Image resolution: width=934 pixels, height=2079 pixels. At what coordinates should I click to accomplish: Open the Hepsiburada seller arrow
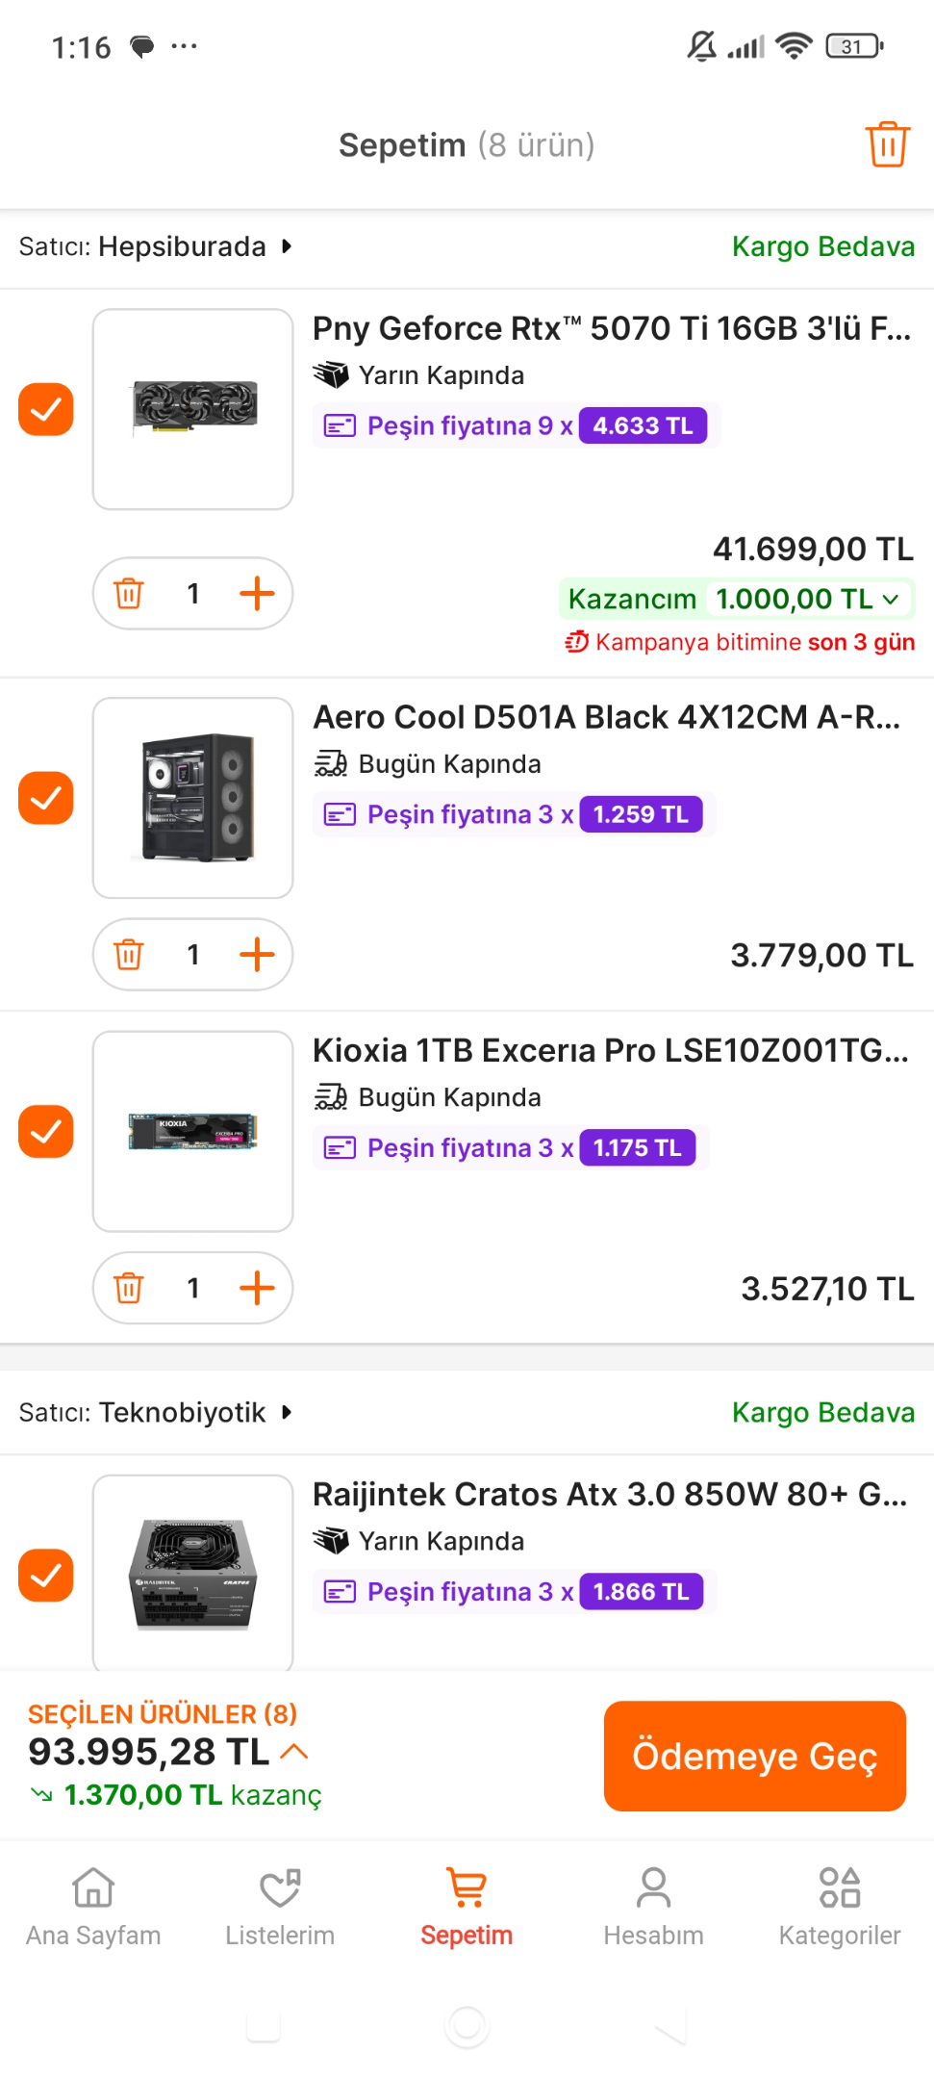[287, 246]
